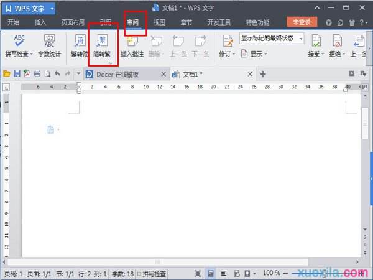Open the 开发工具 ribbon tab
The image size is (373, 280).
point(219,22)
